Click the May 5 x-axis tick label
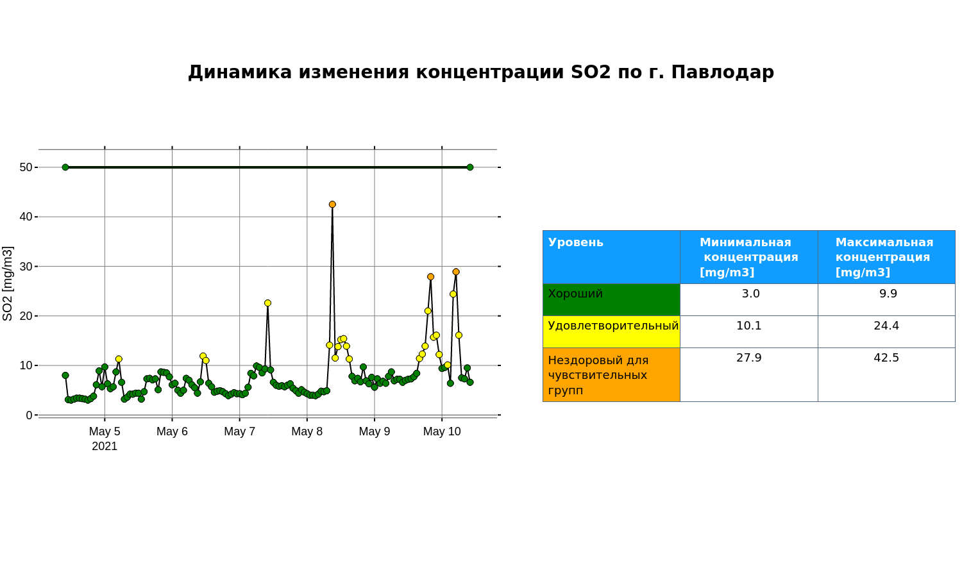 pyautogui.click(x=105, y=431)
